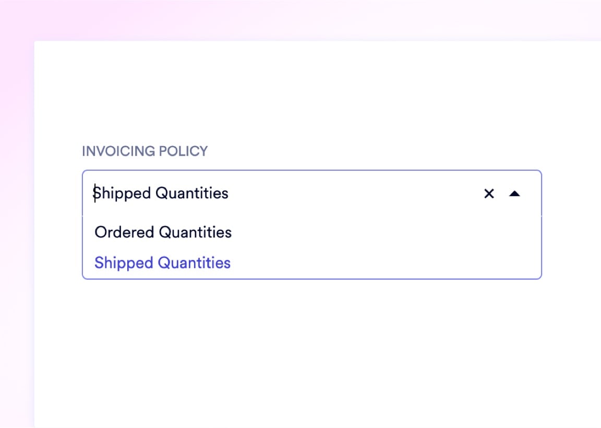The height and width of the screenshot is (428, 601).
Task: Click the word "Shipped" in the input field
Action: click(122, 194)
